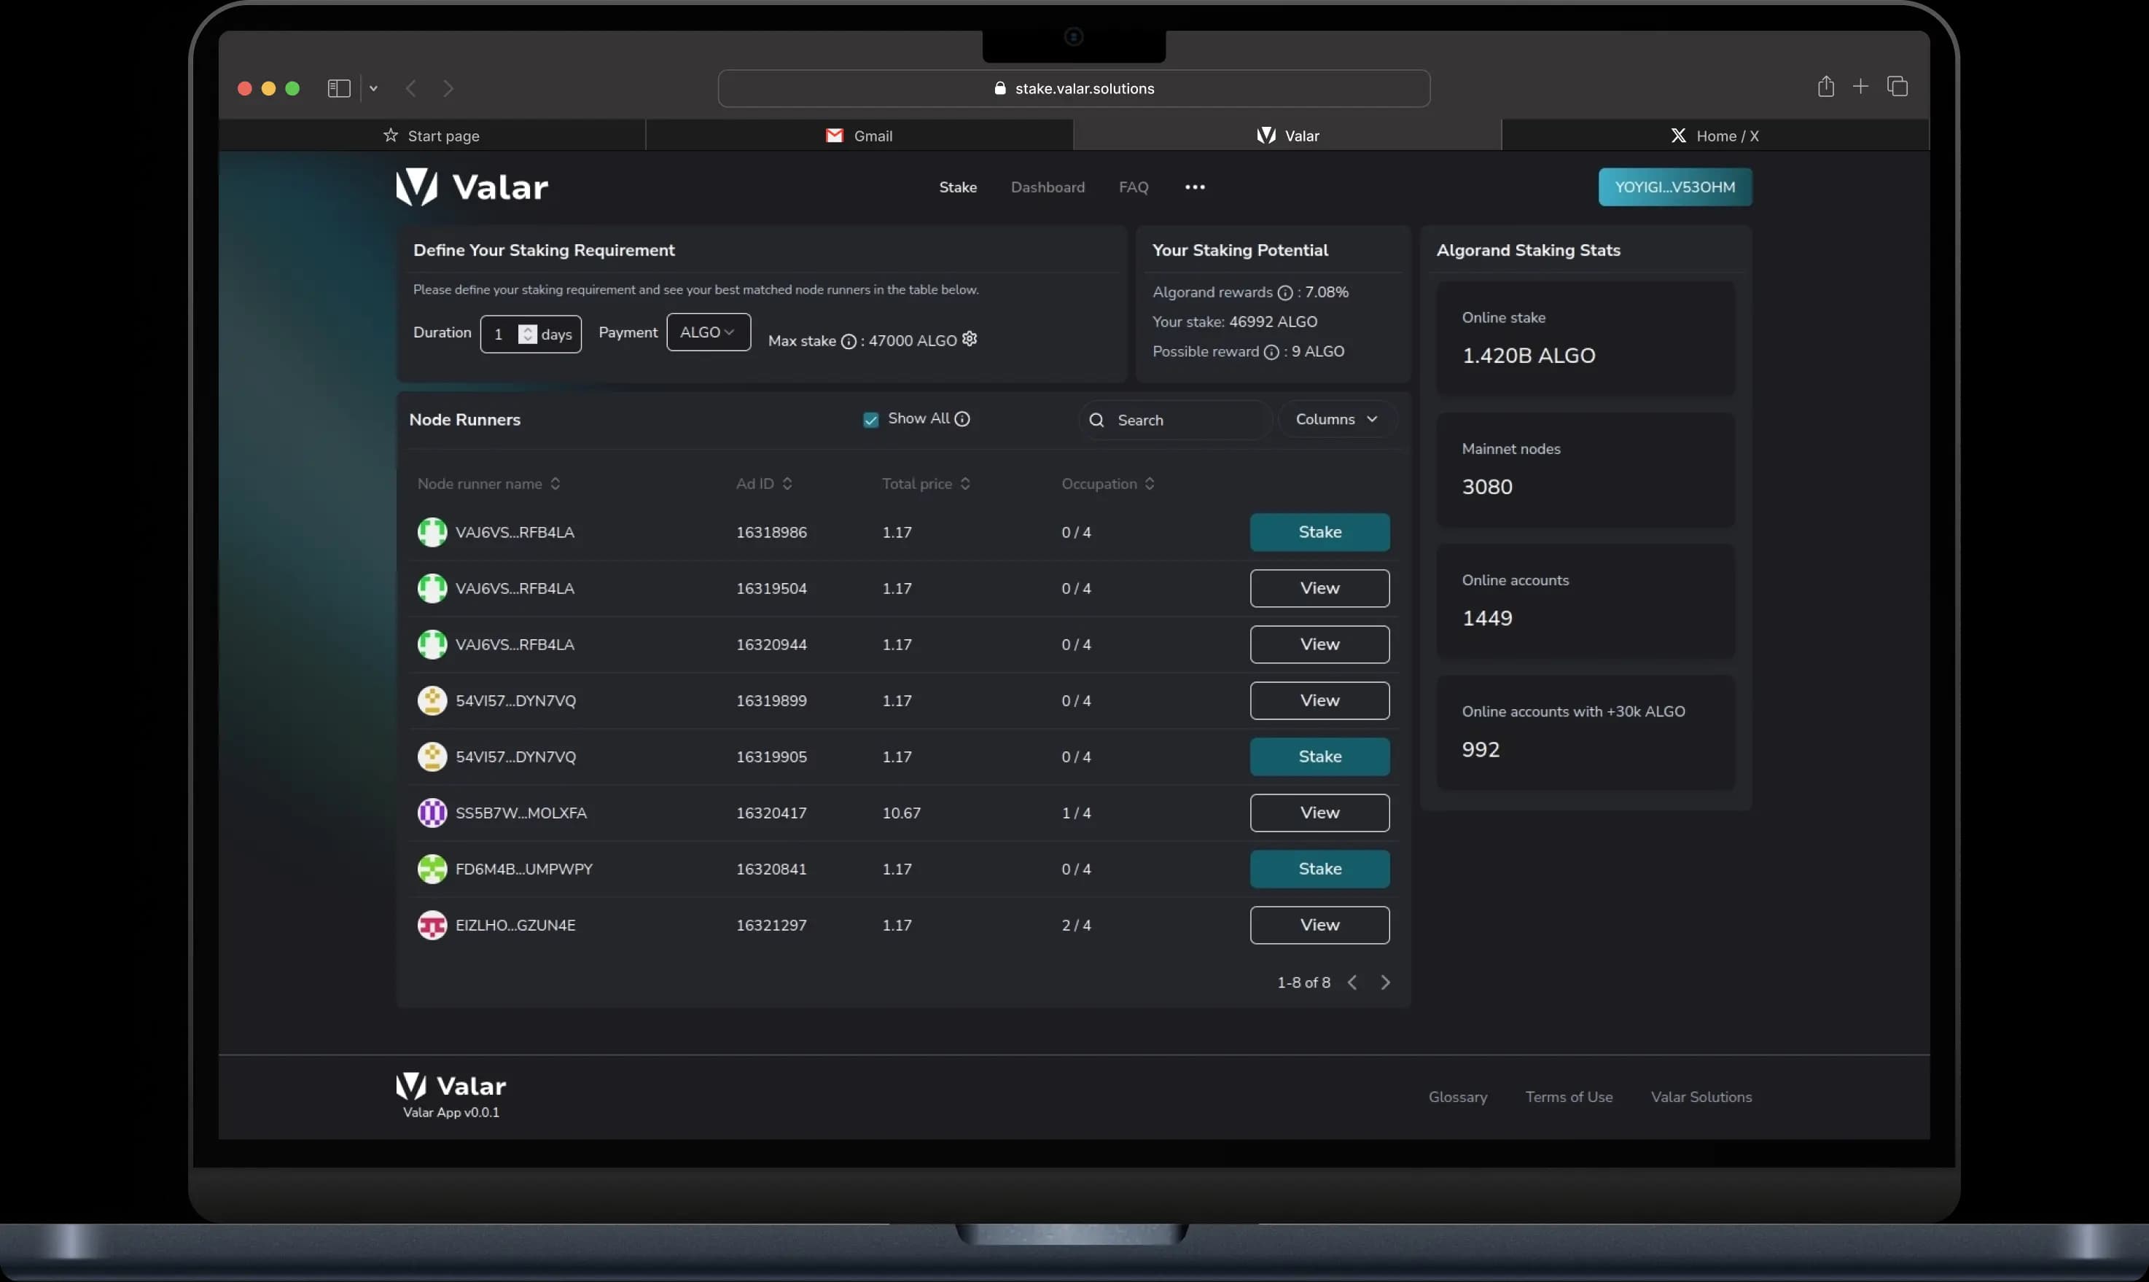2149x1282 pixels.
Task: Click the Mainnet nodes stats card
Action: tap(1586, 470)
